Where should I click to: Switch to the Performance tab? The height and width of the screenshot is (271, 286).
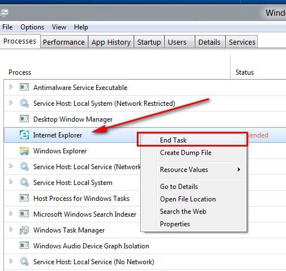point(64,42)
